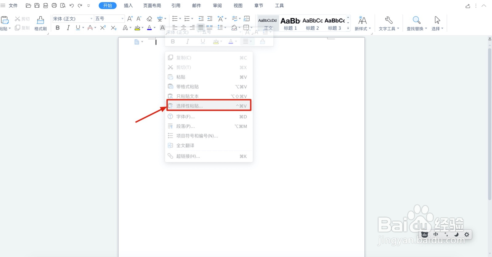Viewport: 492px width, 257px height.
Task: Open the line spacing icon
Action: (220, 28)
